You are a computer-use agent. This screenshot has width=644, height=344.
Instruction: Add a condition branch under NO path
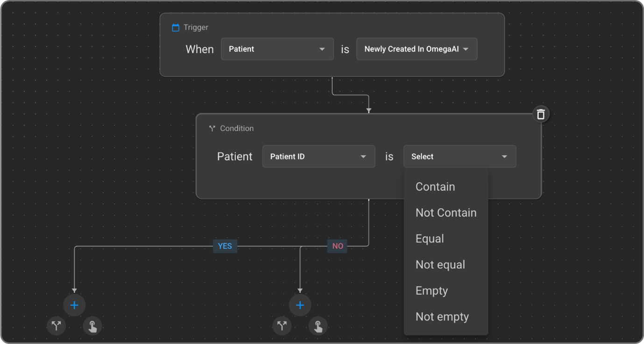[282, 326]
